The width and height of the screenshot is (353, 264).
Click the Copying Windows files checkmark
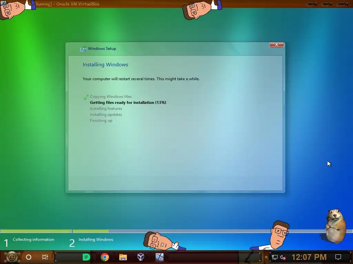tap(85, 97)
